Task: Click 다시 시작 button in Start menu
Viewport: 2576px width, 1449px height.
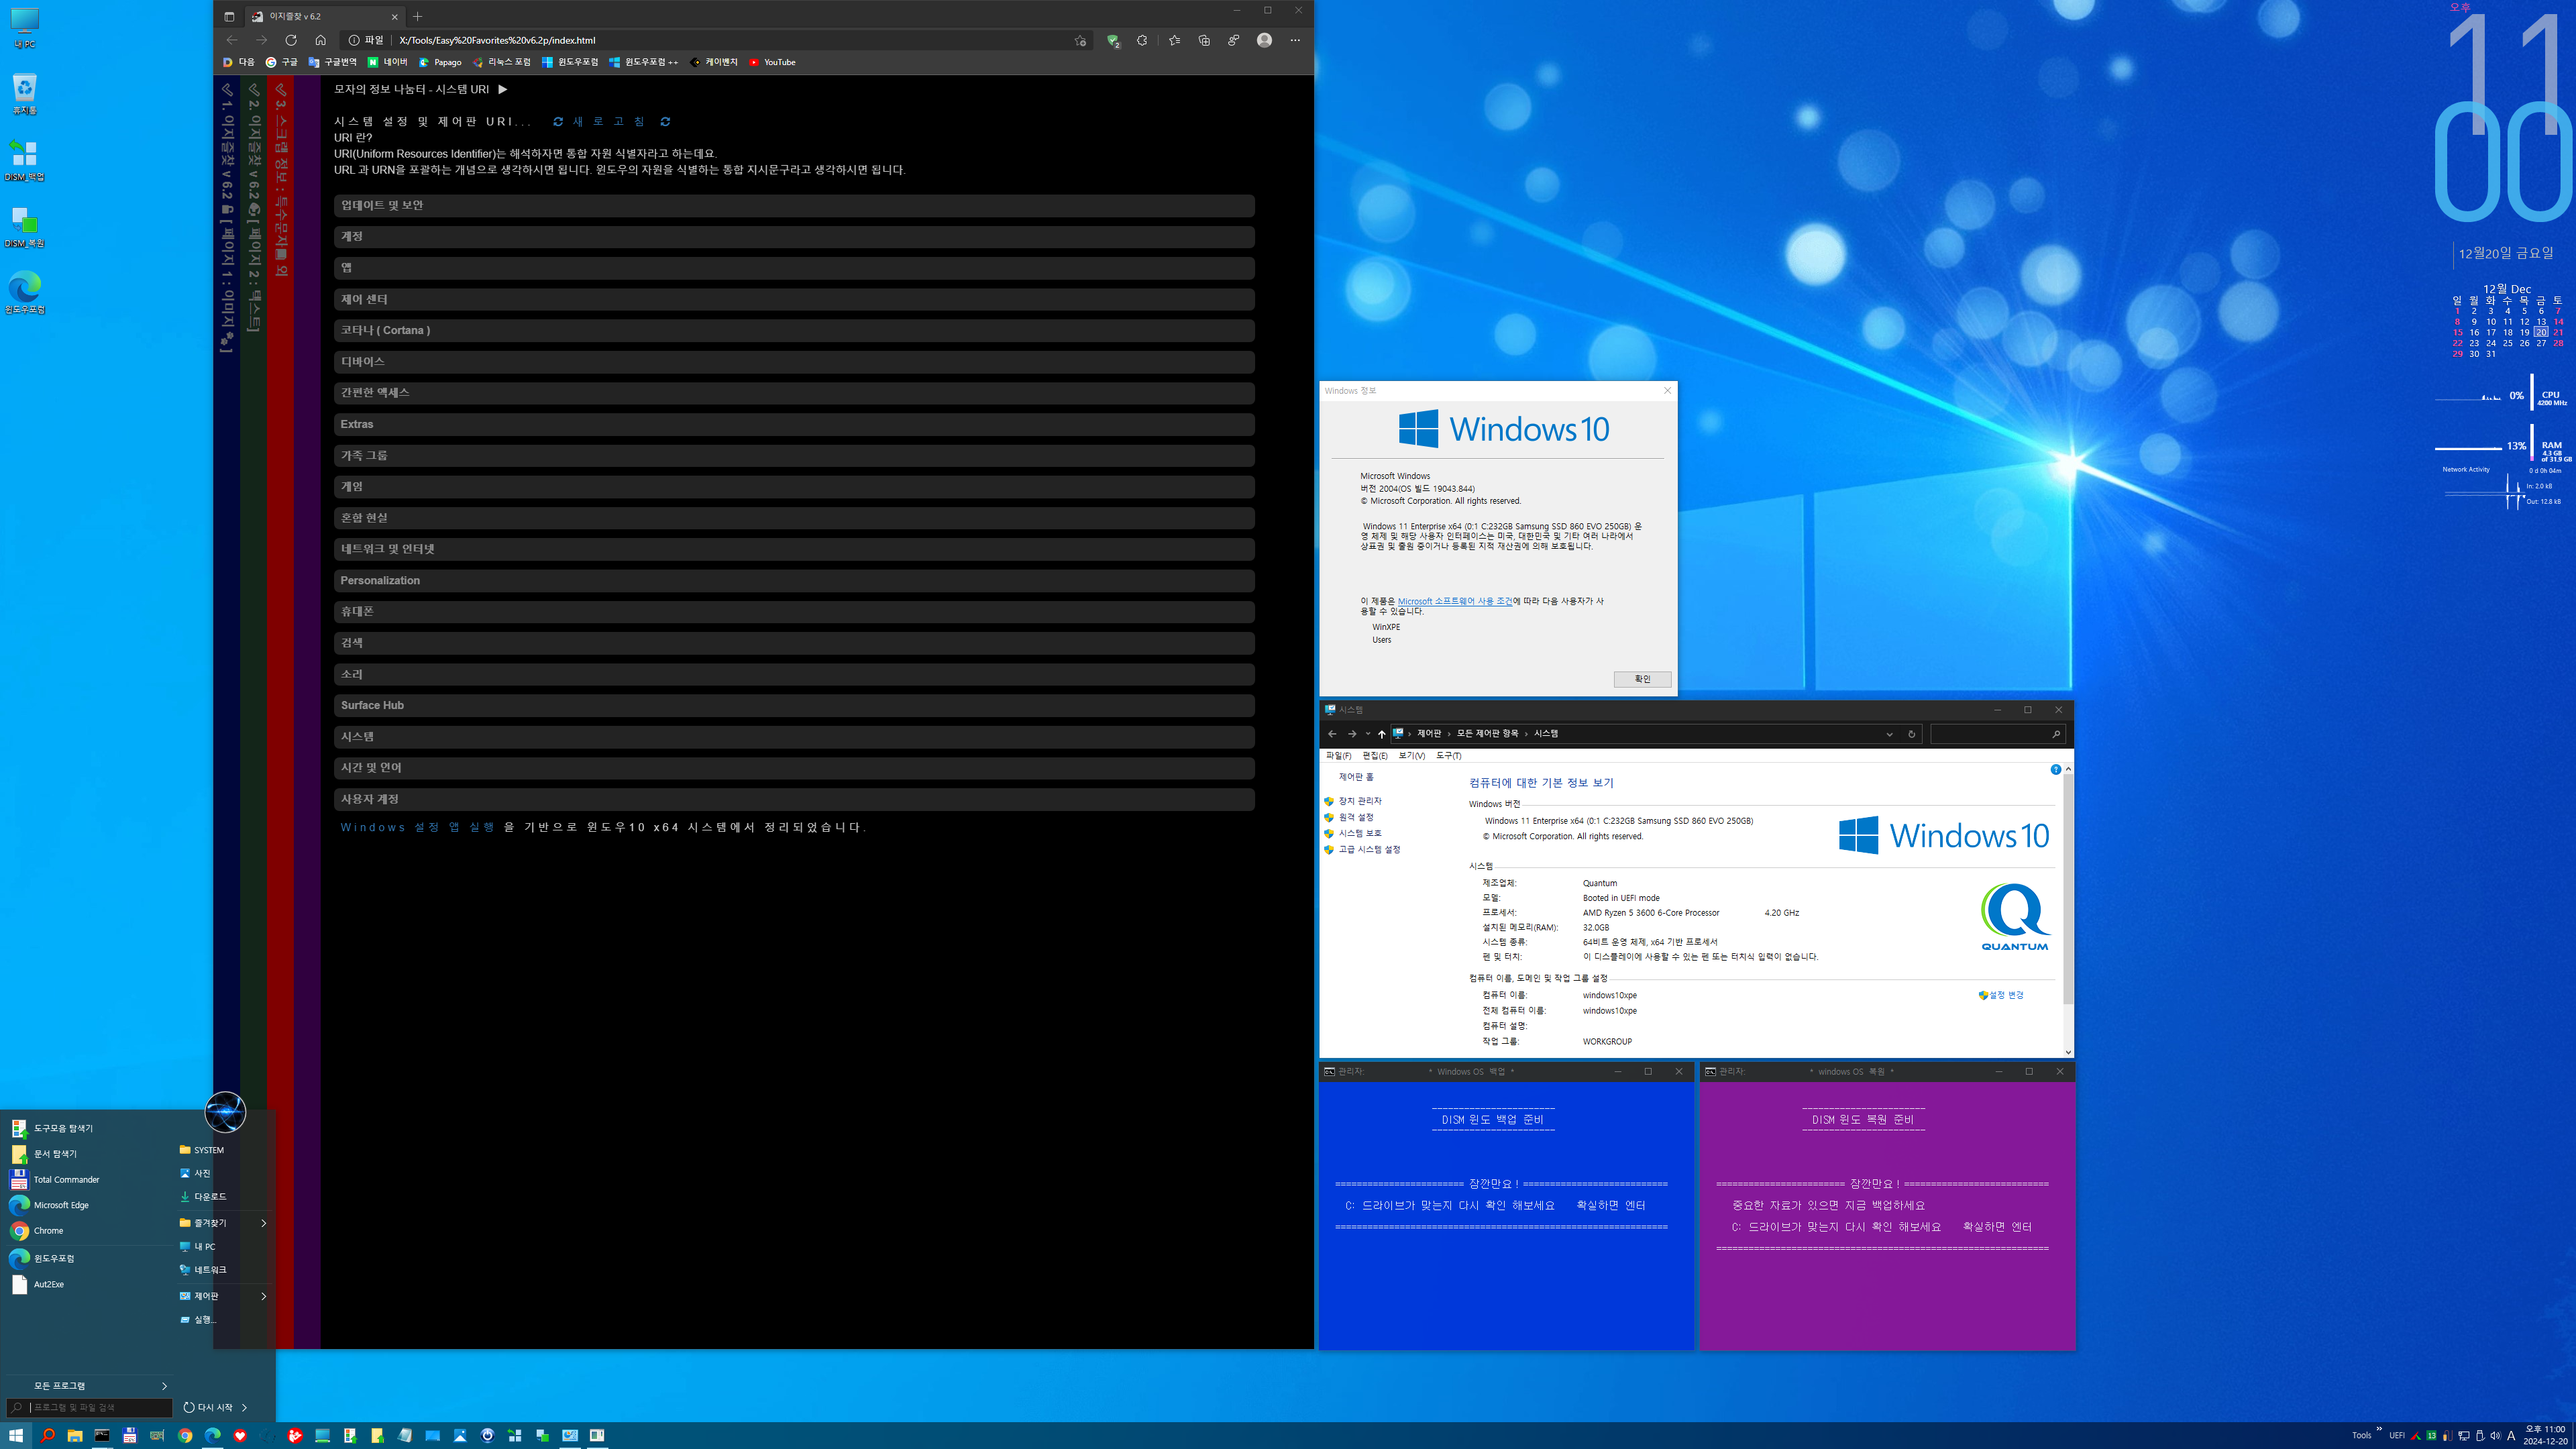Action: (208, 1407)
